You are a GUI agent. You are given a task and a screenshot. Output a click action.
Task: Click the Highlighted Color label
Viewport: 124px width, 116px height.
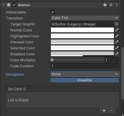pyautogui.click(x=25, y=36)
